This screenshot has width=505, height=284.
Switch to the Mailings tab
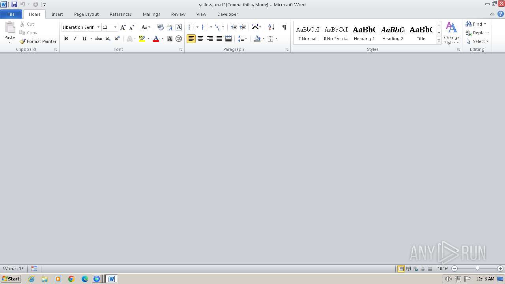[151, 14]
